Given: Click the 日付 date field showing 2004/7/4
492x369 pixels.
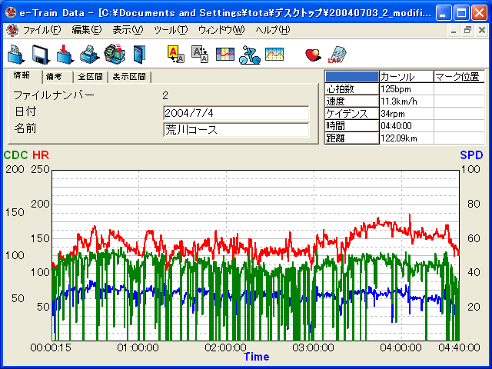Looking at the screenshot, I should tap(236, 113).
